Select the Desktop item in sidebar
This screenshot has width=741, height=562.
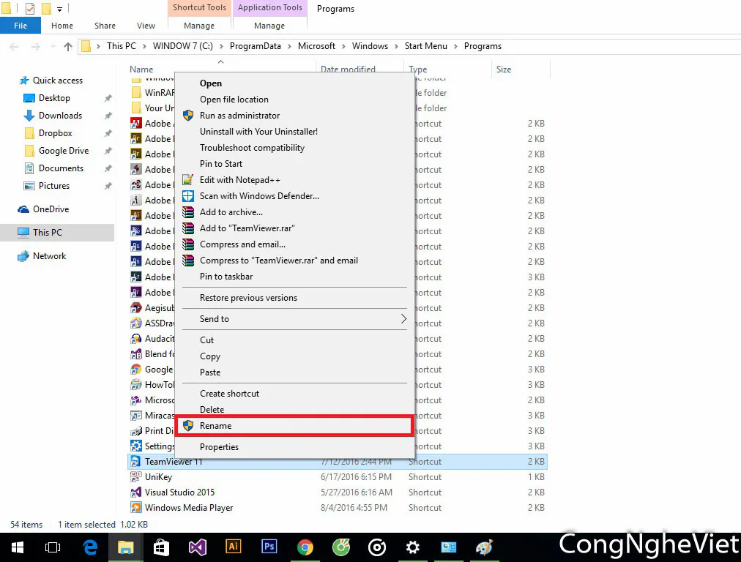click(x=54, y=98)
